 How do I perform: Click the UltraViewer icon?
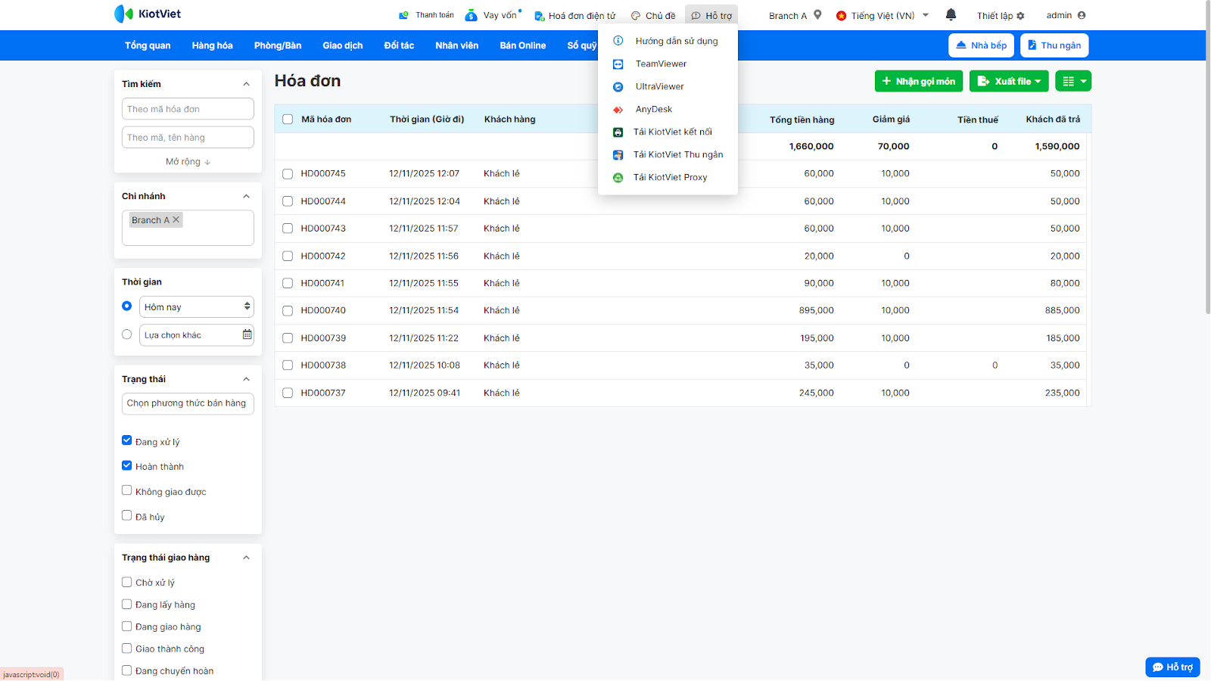[x=618, y=87]
